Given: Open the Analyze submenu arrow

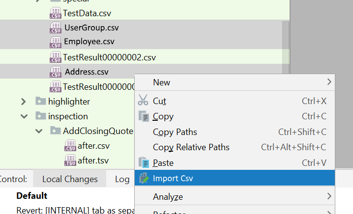Looking at the screenshot, I should tap(329, 196).
